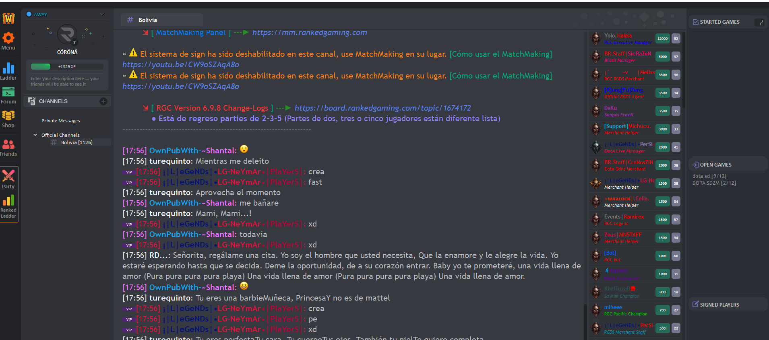Open the AWAY status dropdown chevron

[x=102, y=14]
